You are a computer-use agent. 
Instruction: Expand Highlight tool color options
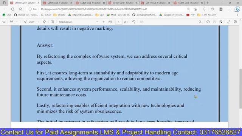point(16,22)
